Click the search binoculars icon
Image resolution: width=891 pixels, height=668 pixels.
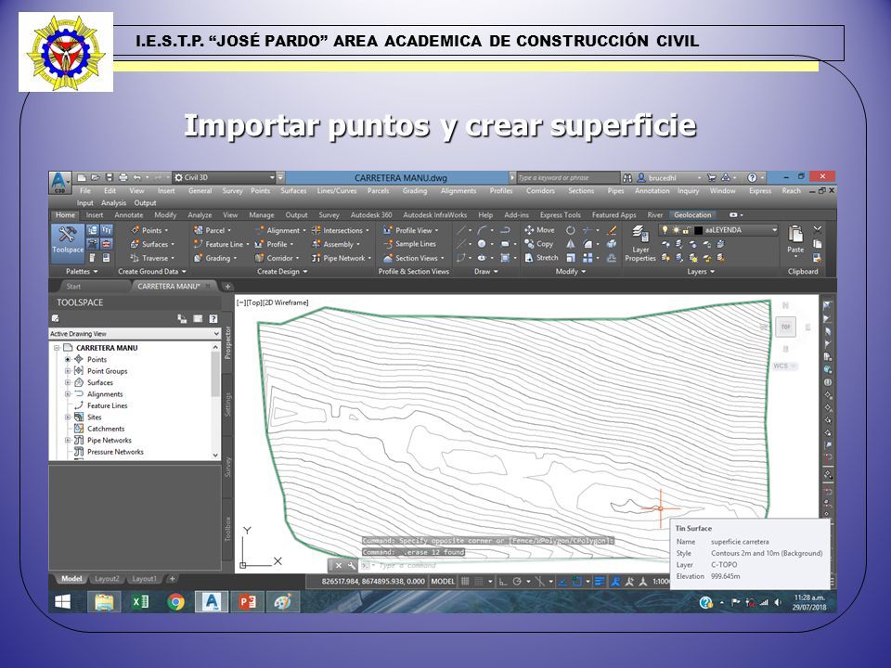coord(627,178)
